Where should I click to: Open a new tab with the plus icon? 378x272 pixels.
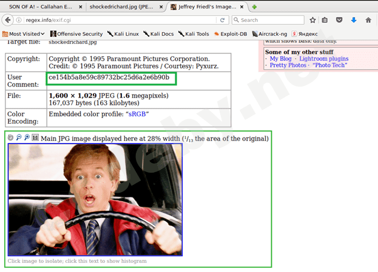click(x=254, y=7)
